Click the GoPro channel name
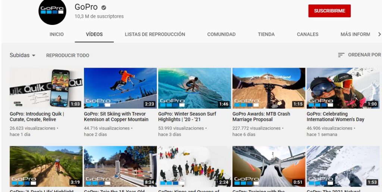The width and height of the screenshot is (382, 192). coord(86,7)
